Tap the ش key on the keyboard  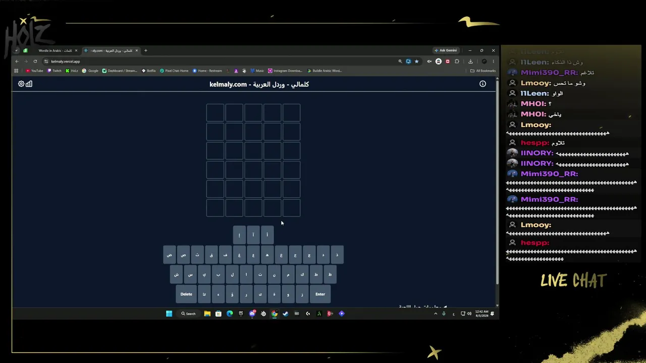click(176, 274)
